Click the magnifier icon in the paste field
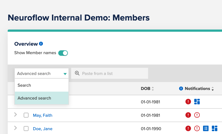 tap(77, 73)
